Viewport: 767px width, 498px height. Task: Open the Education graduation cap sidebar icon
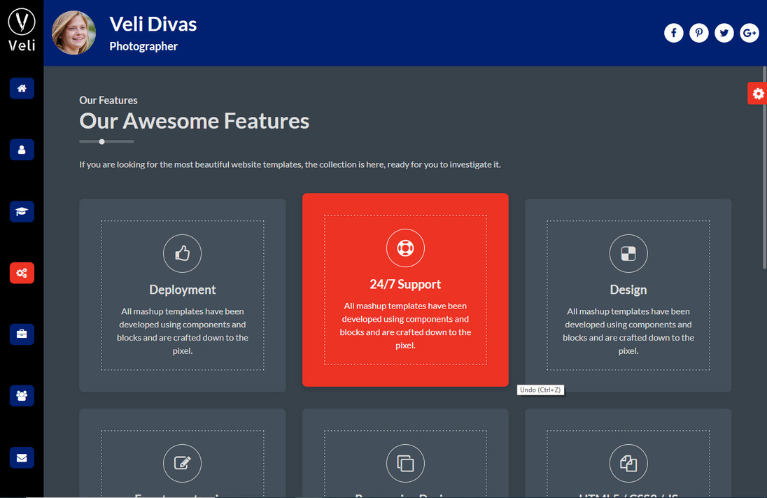pyautogui.click(x=22, y=212)
